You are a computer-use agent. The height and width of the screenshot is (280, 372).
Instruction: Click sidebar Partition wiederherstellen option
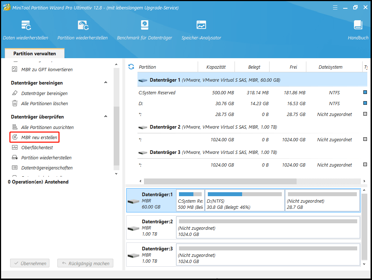coord(47,158)
